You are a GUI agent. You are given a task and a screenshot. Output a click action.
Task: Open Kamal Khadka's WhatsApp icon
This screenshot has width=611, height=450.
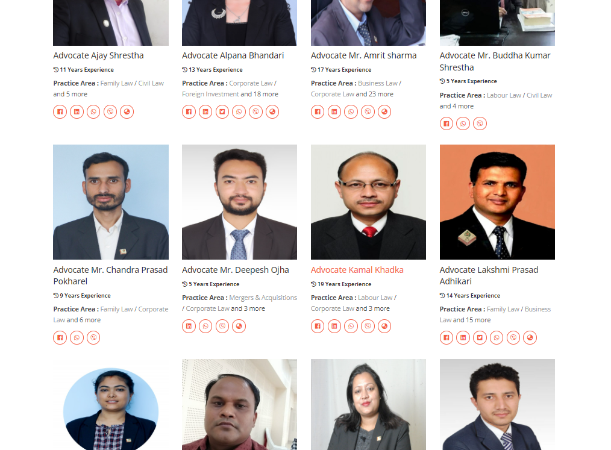pyautogui.click(x=351, y=326)
